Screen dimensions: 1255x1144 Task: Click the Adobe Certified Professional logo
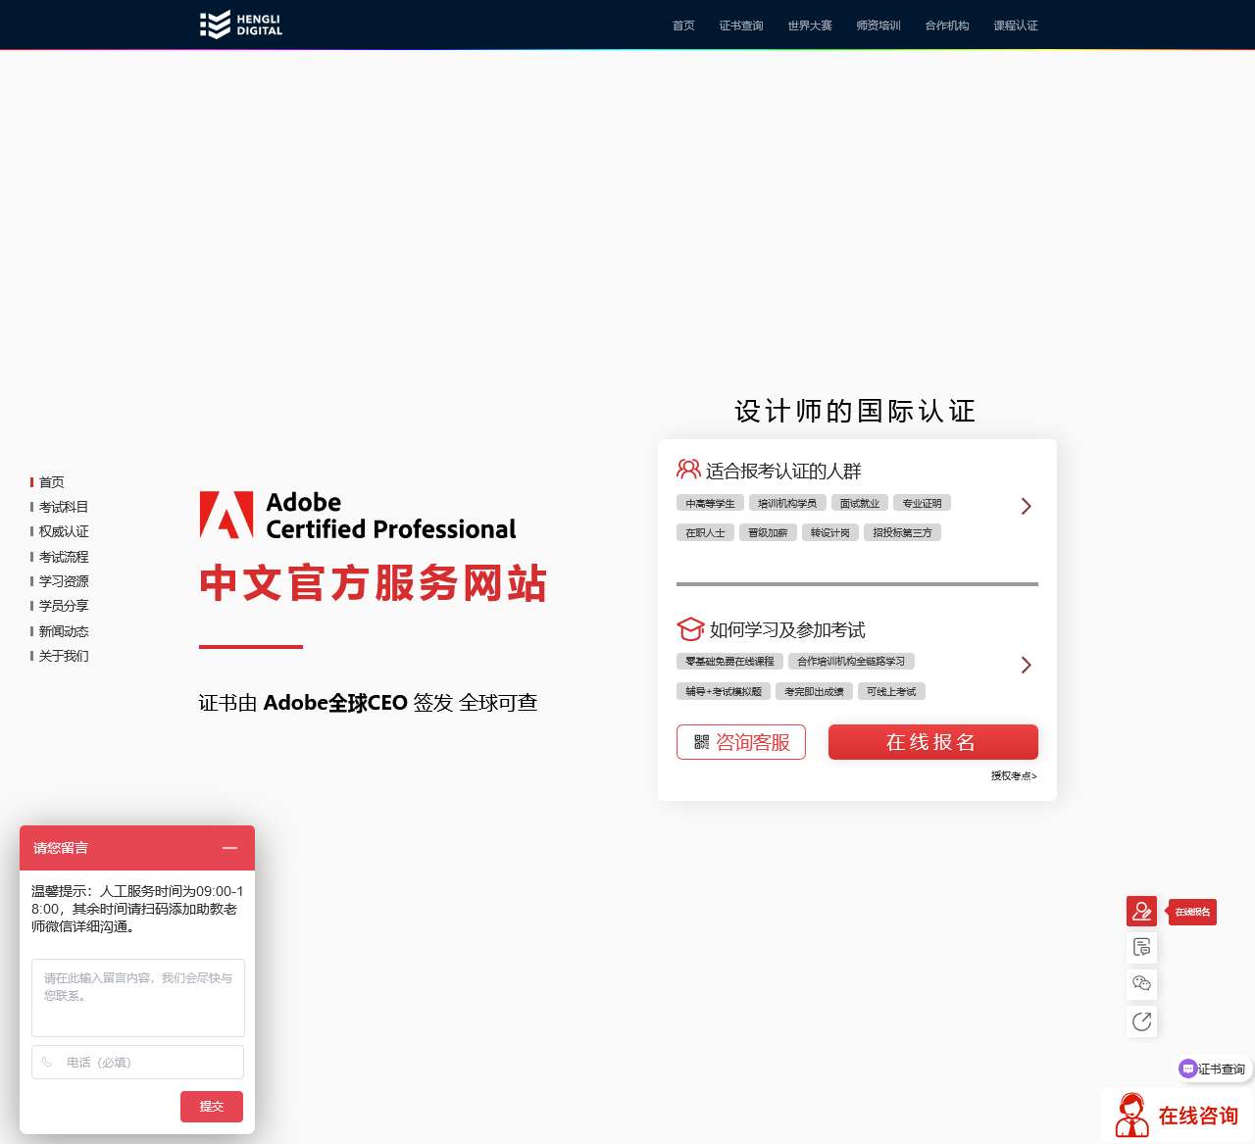pyautogui.click(x=358, y=514)
